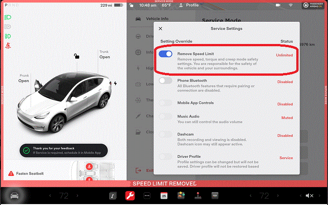Tap the charge port lightning bolt icon
Viewport: 328px width, 205px height.
(115, 83)
